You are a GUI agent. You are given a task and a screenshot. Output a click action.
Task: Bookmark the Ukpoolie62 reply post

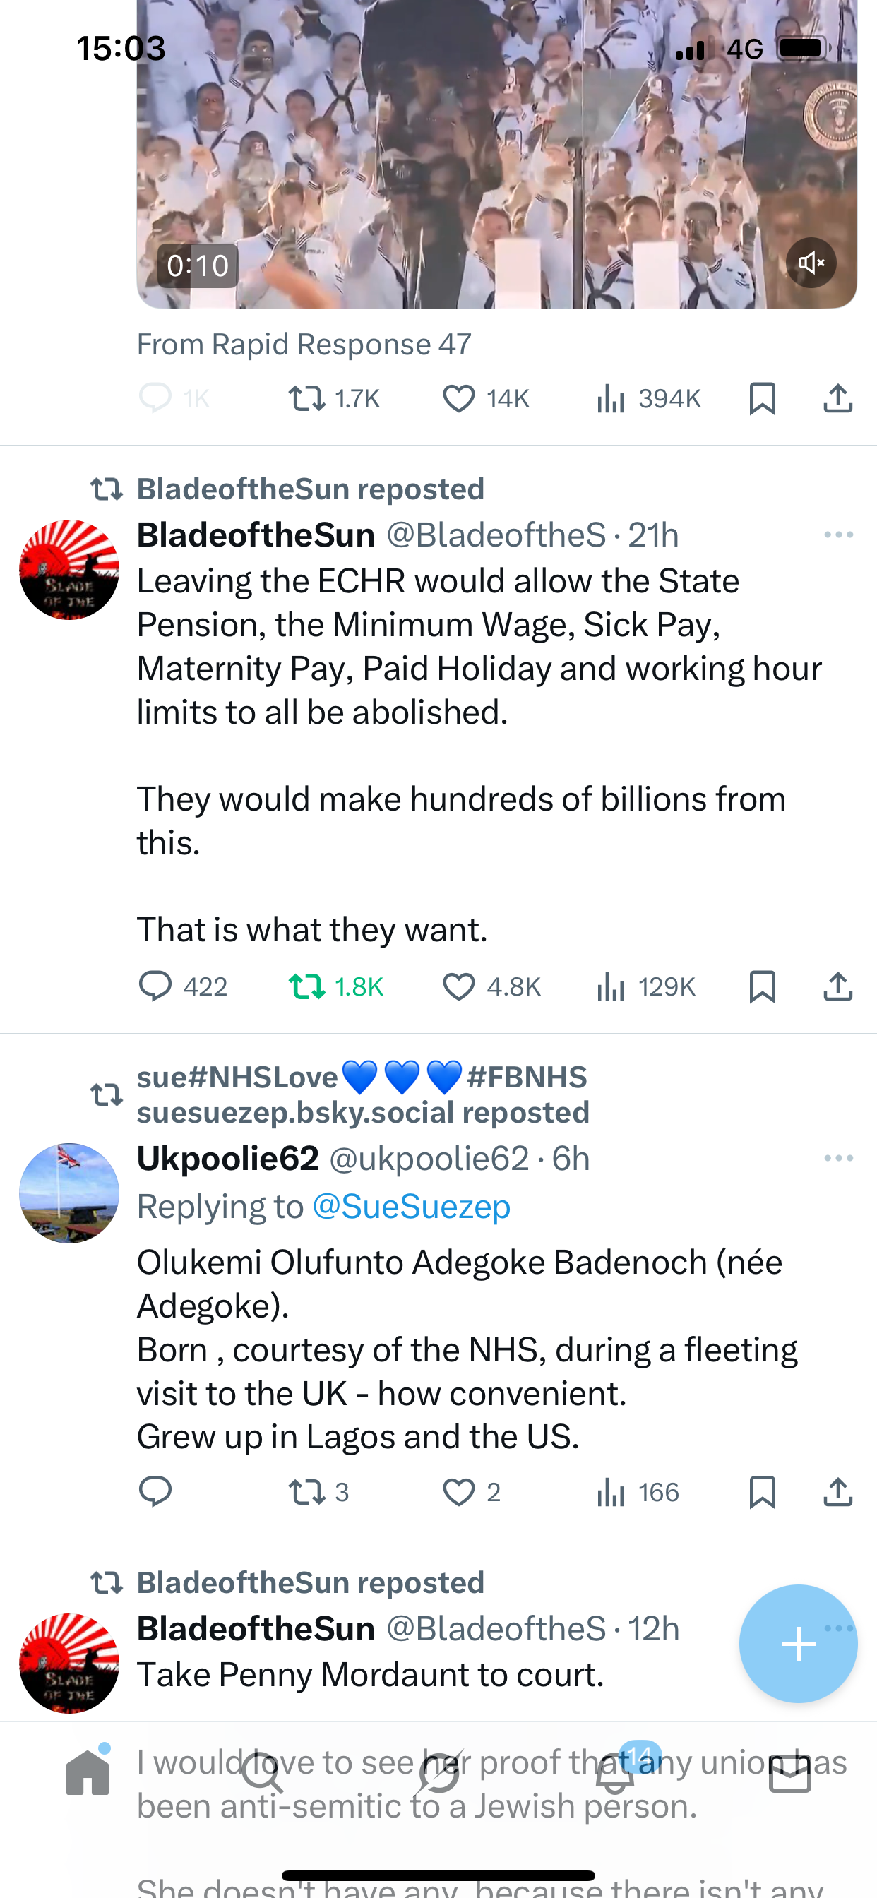coord(762,1492)
